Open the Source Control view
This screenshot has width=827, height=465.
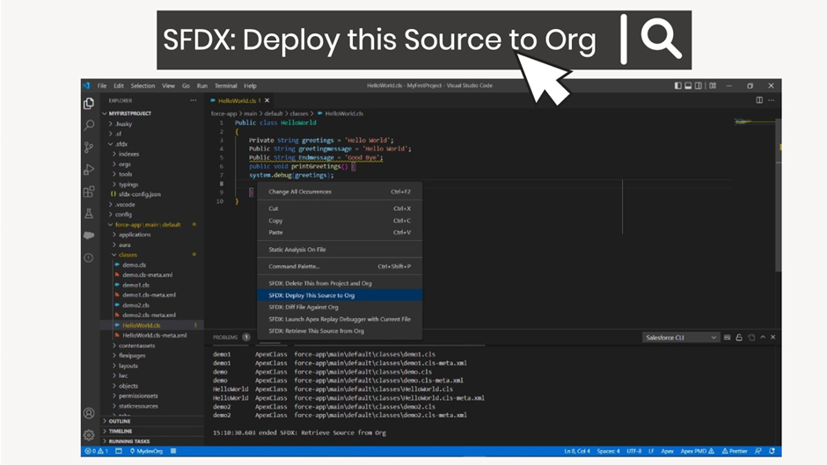(x=89, y=147)
